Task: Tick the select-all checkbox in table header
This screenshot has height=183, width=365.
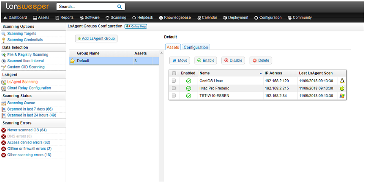Action: click(174, 73)
